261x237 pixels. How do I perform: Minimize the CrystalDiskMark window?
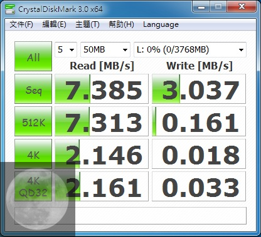coord(201,7)
